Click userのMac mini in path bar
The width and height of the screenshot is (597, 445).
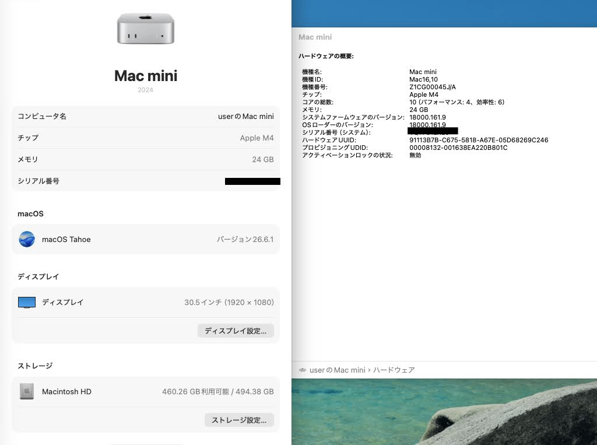click(338, 370)
